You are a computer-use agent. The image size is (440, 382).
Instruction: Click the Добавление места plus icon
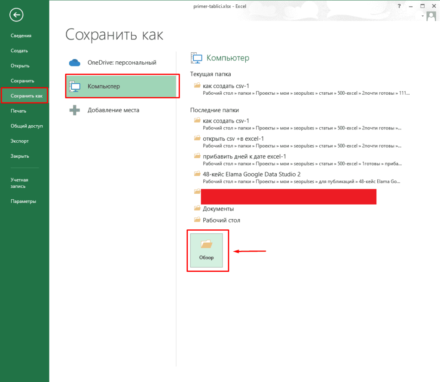pos(75,110)
